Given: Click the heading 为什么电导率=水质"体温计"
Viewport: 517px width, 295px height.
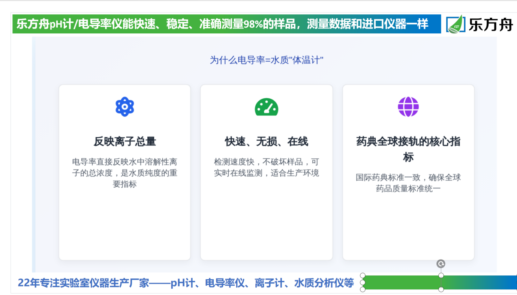Looking at the screenshot, I should click(266, 60).
